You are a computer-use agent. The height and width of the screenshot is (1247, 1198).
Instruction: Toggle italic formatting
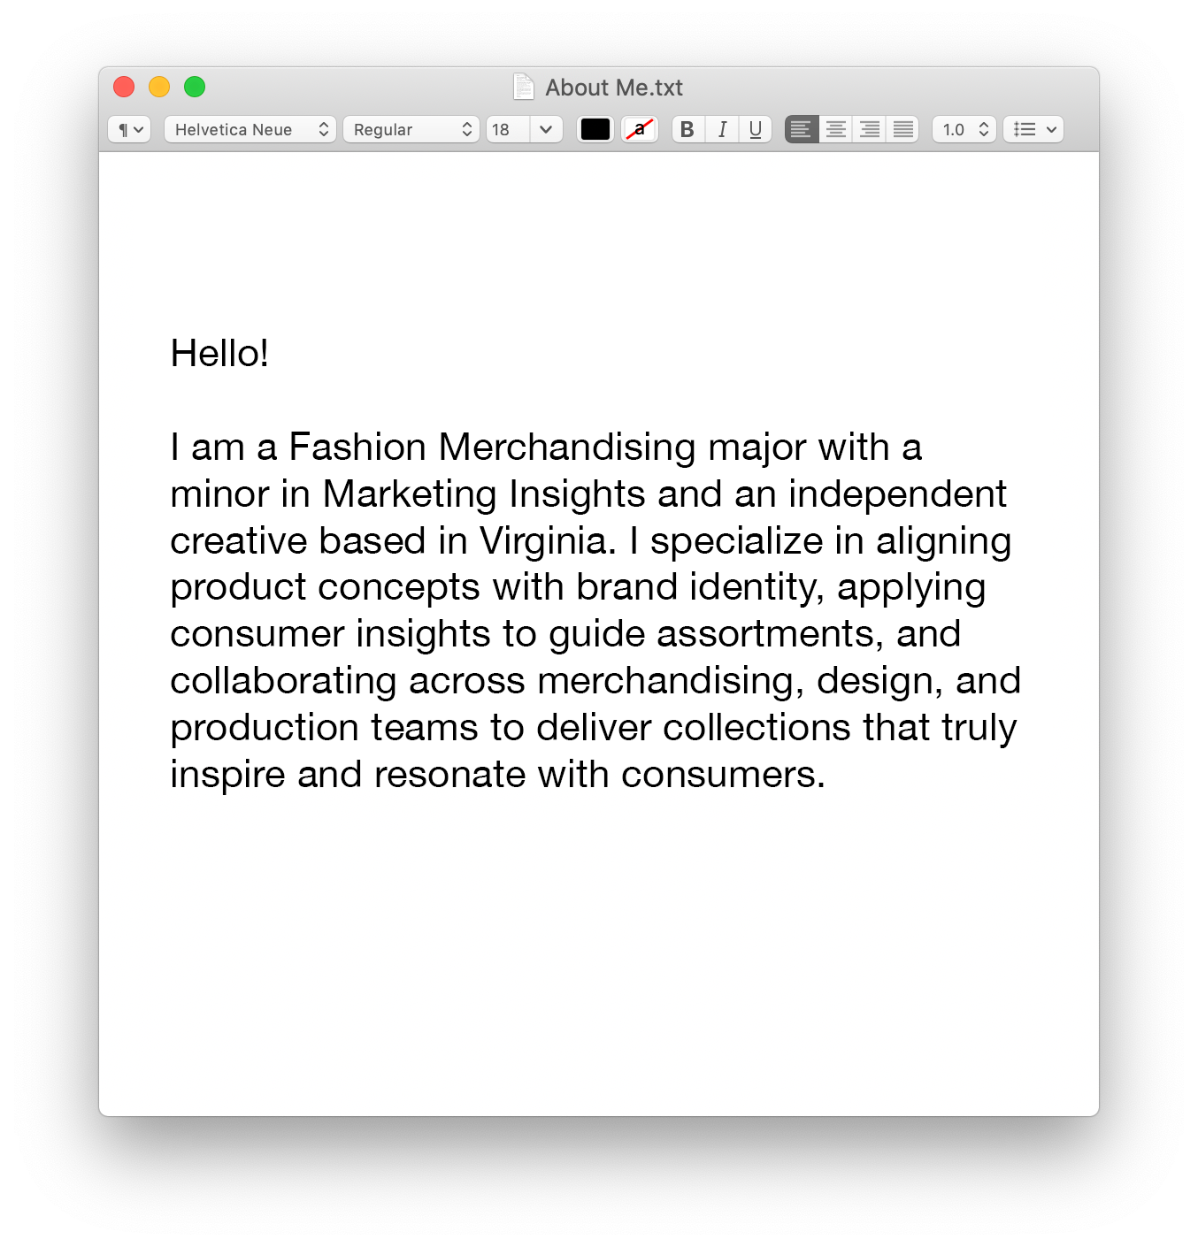point(722,129)
